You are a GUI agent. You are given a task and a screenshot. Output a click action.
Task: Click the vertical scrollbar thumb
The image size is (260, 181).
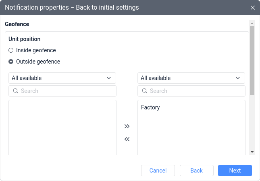click(252, 60)
